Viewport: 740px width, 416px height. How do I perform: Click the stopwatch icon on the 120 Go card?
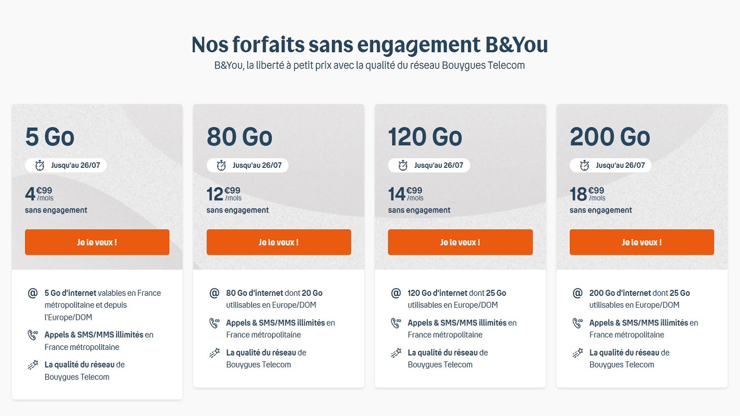tap(403, 165)
